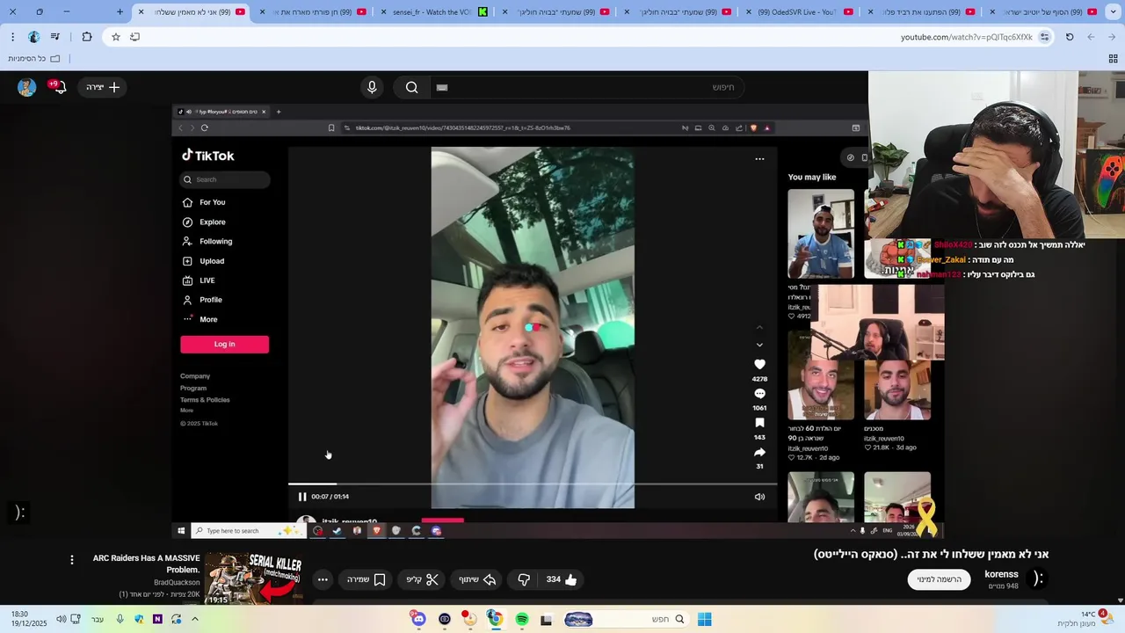This screenshot has height=633, width=1125.
Task: Open Terms & Policies link on TikTok
Action: coord(205,400)
